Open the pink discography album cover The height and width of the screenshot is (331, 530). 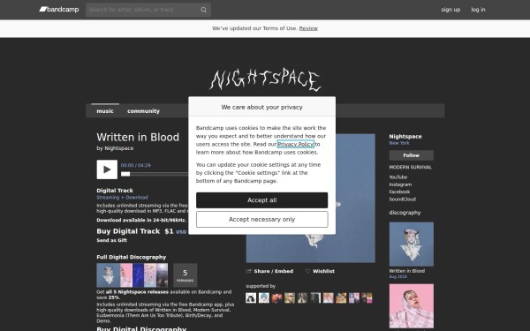(412, 306)
